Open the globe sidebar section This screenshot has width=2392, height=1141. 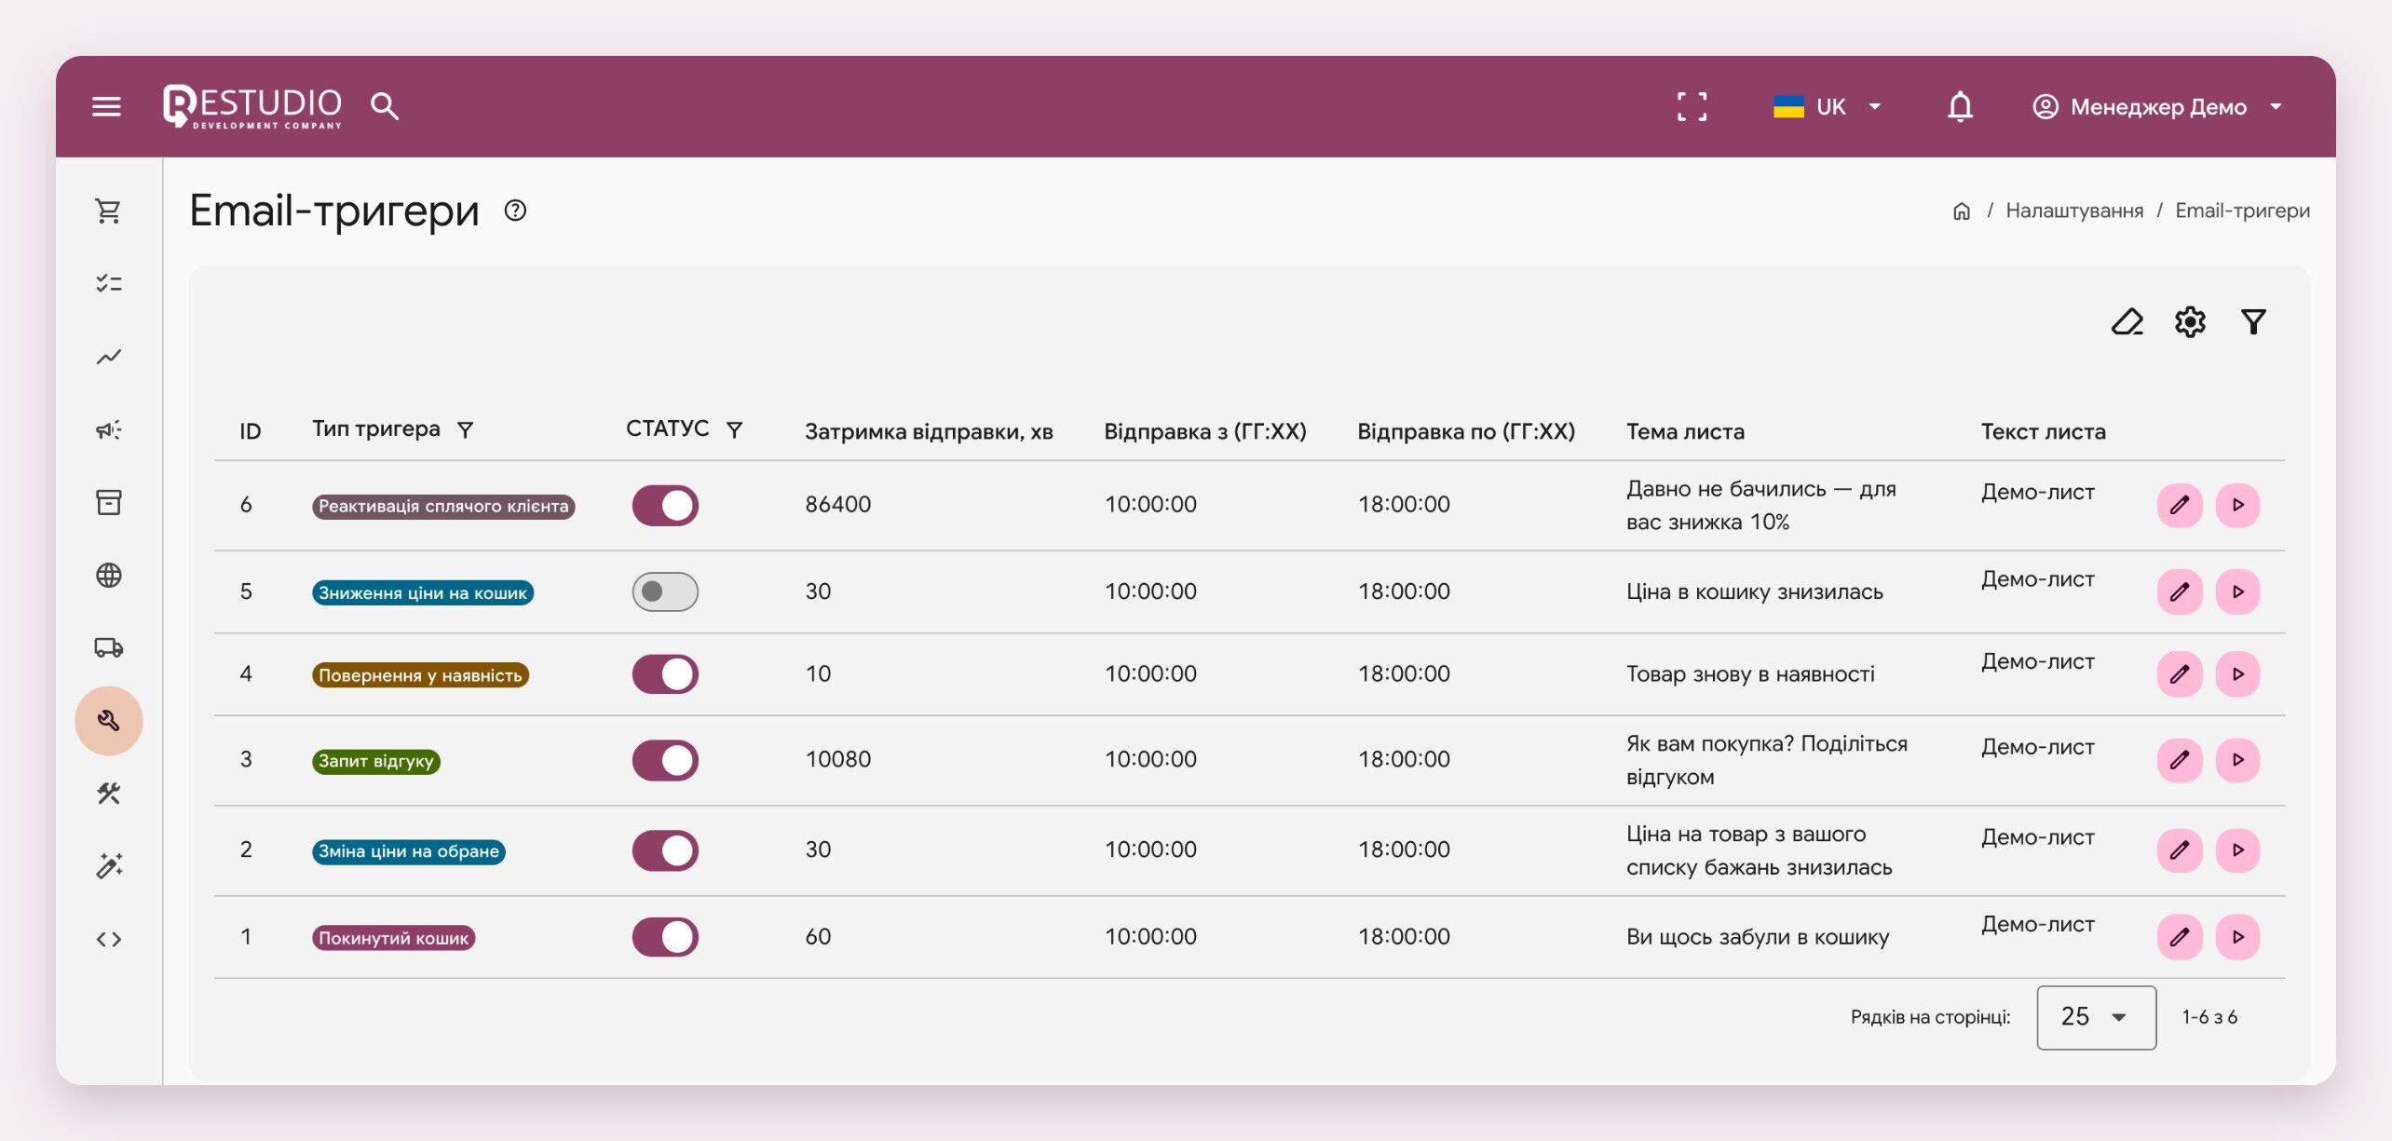click(x=109, y=575)
